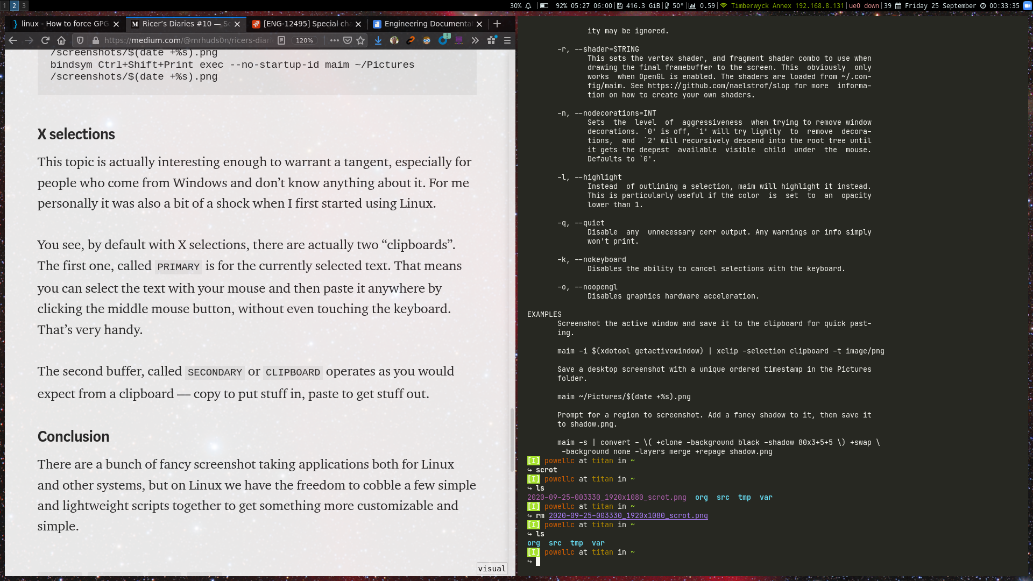Click the What's New gift icon
This screenshot has width=1033, height=581.
491,40
